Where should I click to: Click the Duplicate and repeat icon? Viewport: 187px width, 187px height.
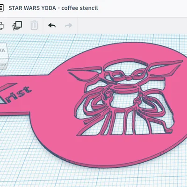(x=17, y=26)
